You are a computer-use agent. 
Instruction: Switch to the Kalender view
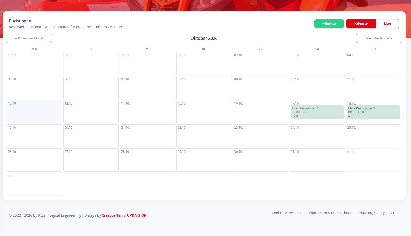pyautogui.click(x=361, y=24)
